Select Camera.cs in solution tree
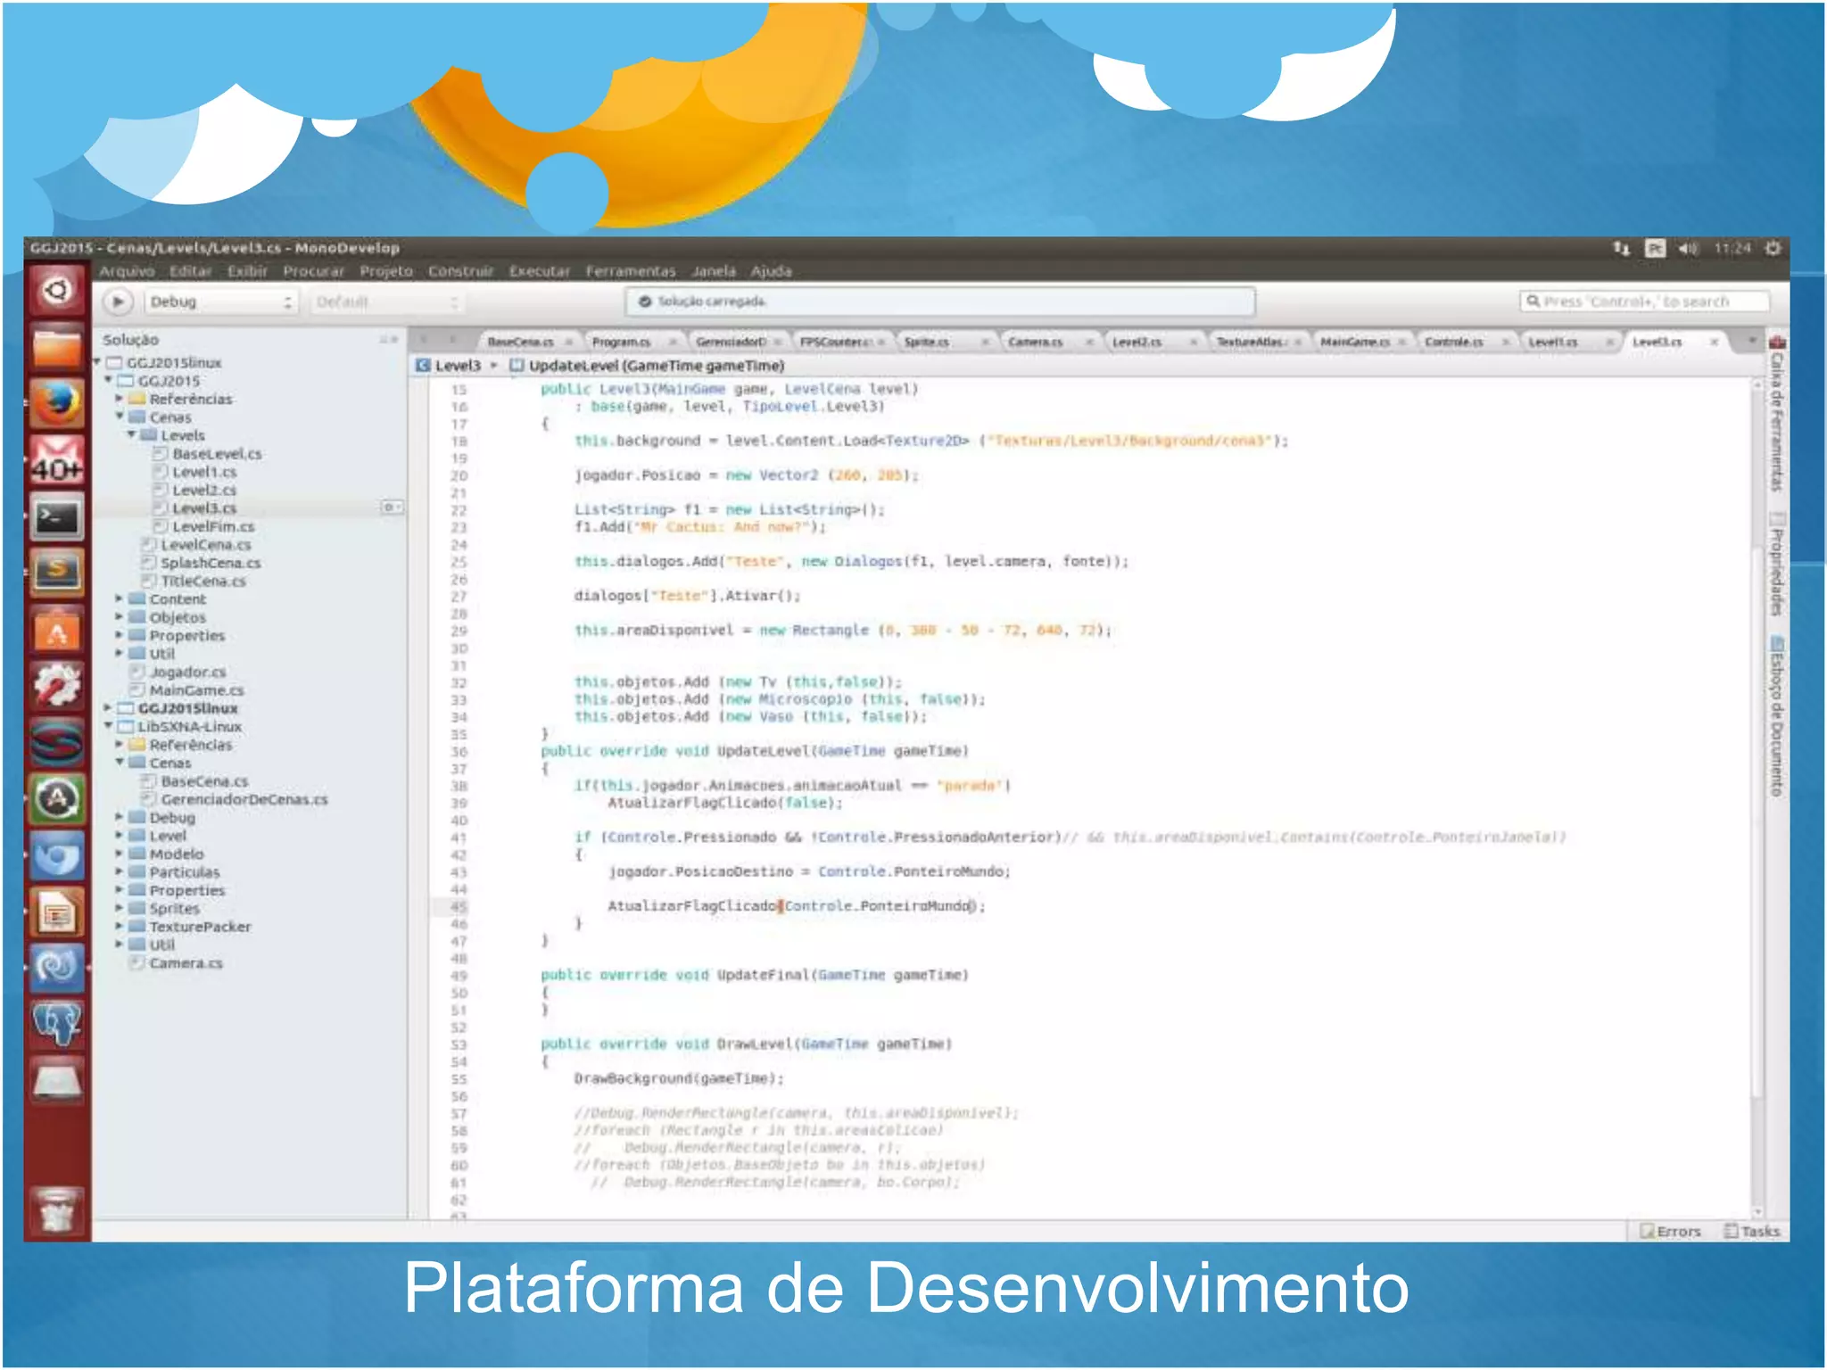The width and height of the screenshot is (1827, 1370). click(186, 963)
